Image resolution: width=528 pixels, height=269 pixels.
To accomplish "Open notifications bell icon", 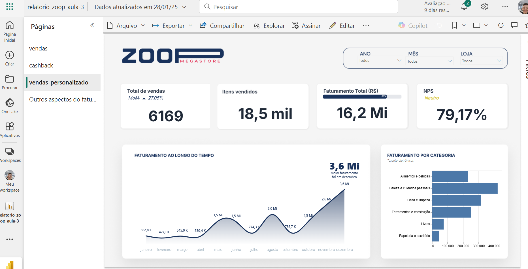I will pyautogui.click(x=464, y=7).
